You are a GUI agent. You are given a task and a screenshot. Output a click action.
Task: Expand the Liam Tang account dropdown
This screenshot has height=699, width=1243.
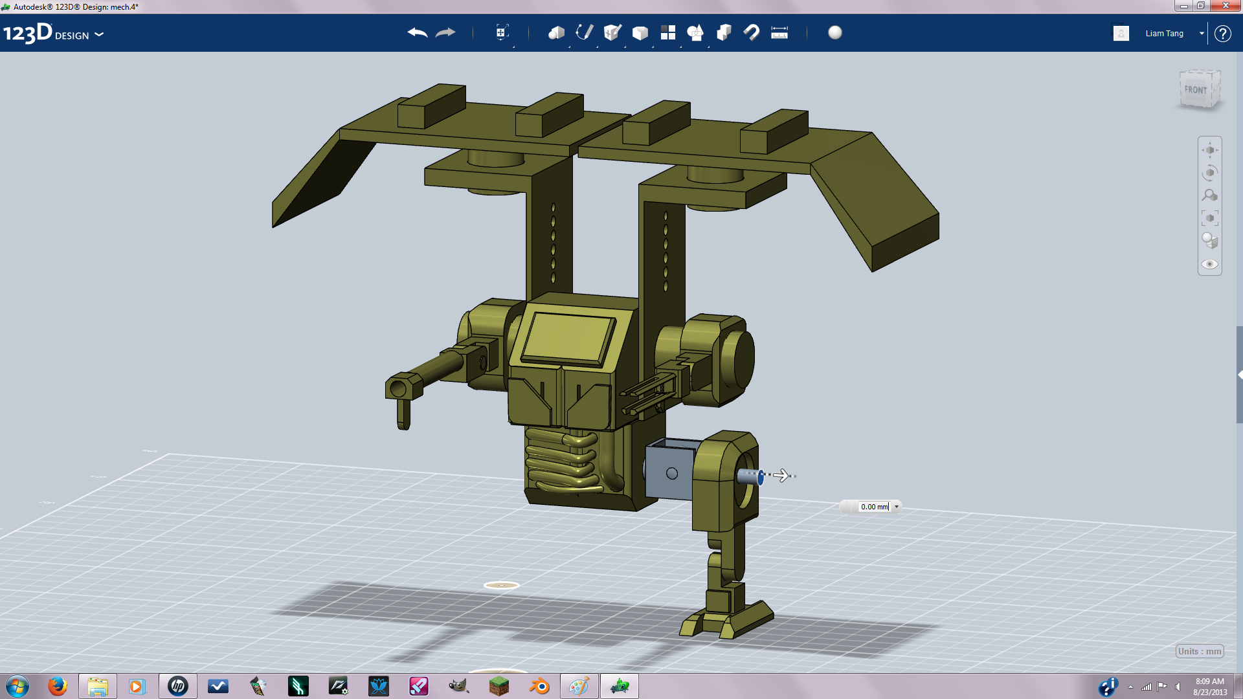tap(1202, 33)
